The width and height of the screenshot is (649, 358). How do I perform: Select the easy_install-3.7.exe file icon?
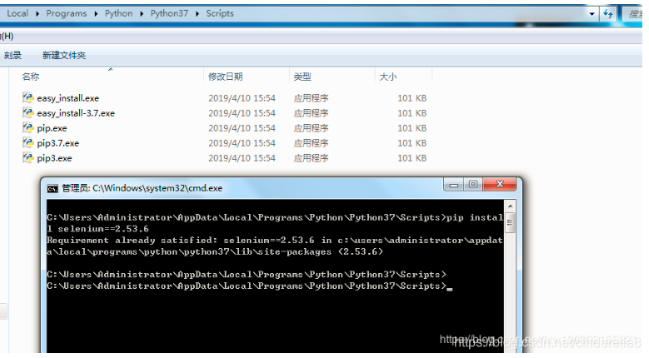[x=28, y=113]
